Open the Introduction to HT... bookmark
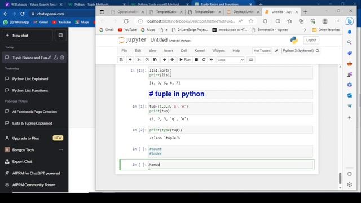Image resolution: width=361 pixels, height=203 pixels. click(x=230, y=30)
